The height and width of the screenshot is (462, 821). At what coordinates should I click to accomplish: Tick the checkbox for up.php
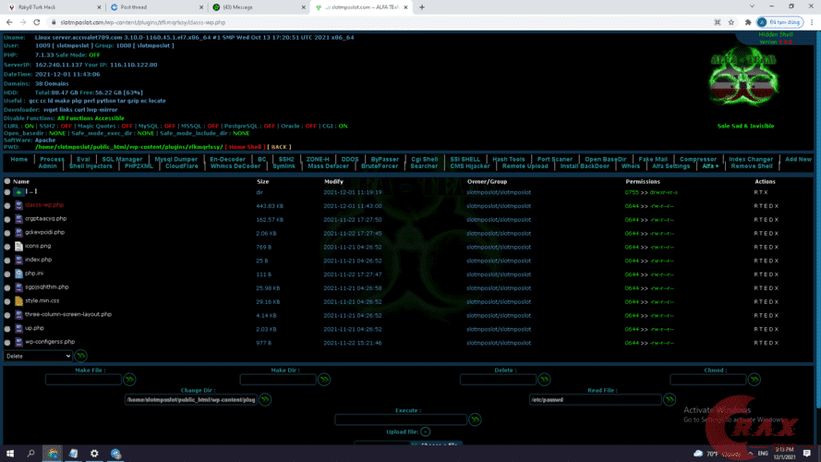tap(7, 329)
